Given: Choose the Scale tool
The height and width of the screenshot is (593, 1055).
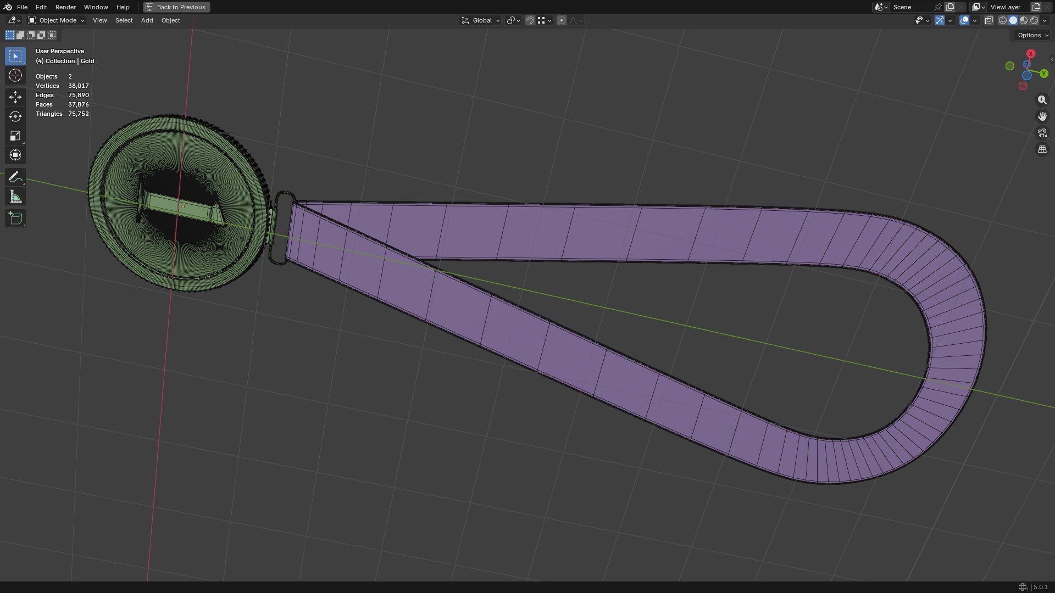Looking at the screenshot, I should pos(15,136).
